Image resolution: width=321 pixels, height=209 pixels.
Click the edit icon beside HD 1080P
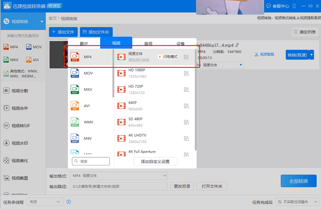(x=186, y=73)
